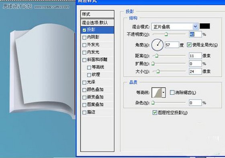
Task: Click the contour curve thumbnail
Action: coord(157,93)
